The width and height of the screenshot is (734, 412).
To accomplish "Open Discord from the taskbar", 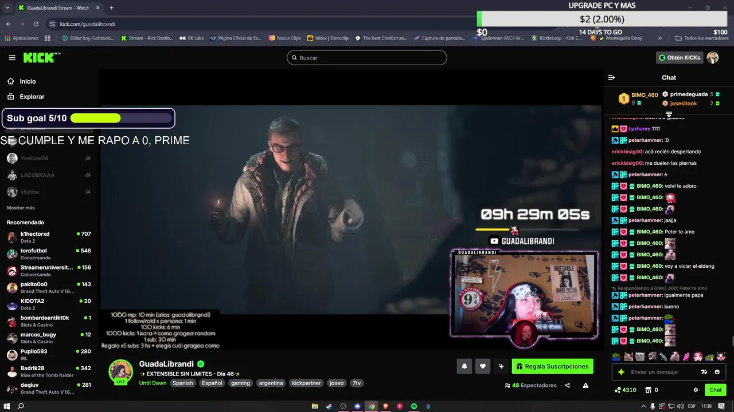I will point(357,406).
